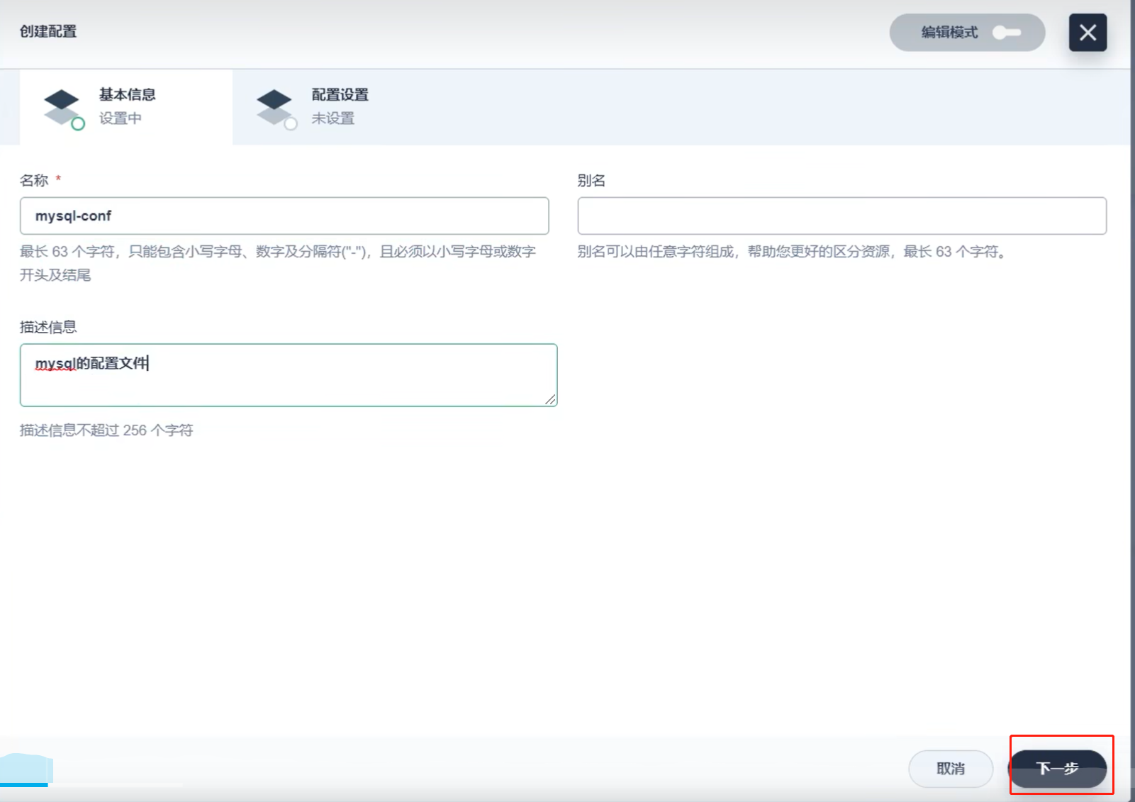Click the 别名 field label
Screen dimensions: 1135x802
pyautogui.click(x=591, y=180)
